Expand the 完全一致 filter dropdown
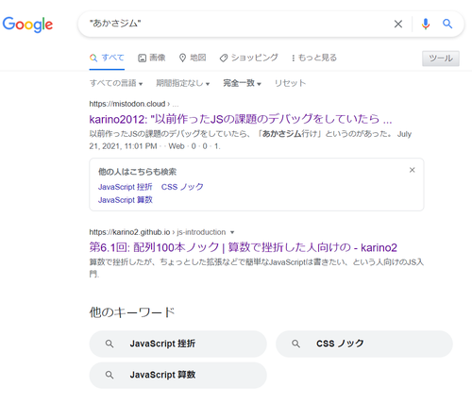The image size is (472, 403). [242, 83]
